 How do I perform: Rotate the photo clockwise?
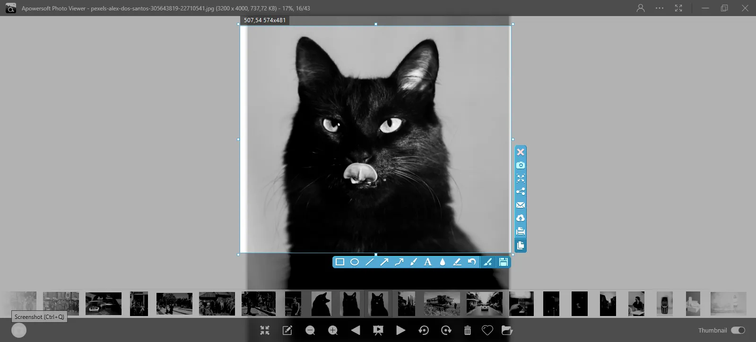pyautogui.click(x=446, y=330)
